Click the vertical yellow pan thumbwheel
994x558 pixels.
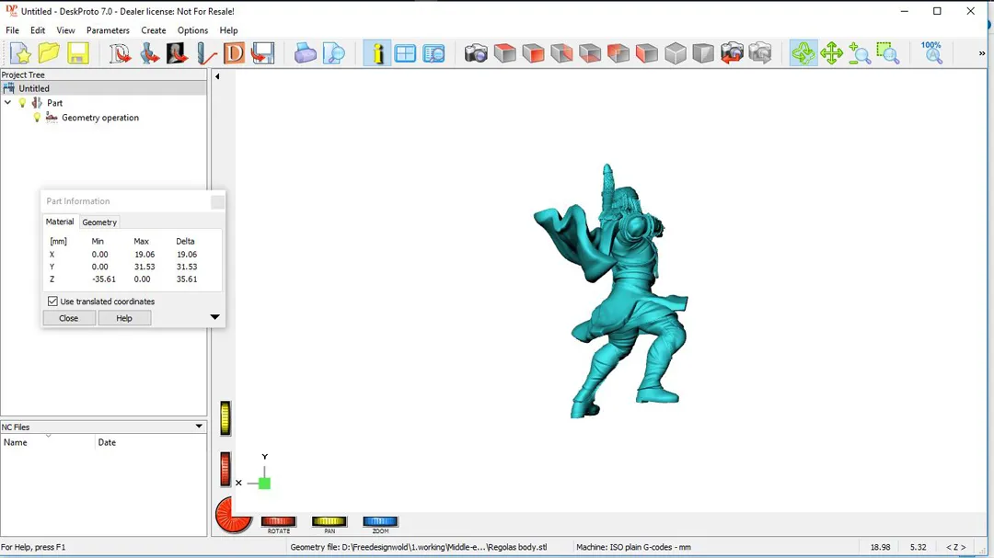click(x=225, y=418)
